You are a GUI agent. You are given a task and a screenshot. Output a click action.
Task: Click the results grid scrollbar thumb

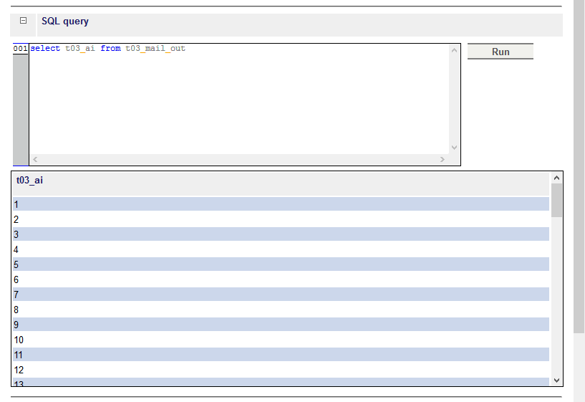coord(556,200)
